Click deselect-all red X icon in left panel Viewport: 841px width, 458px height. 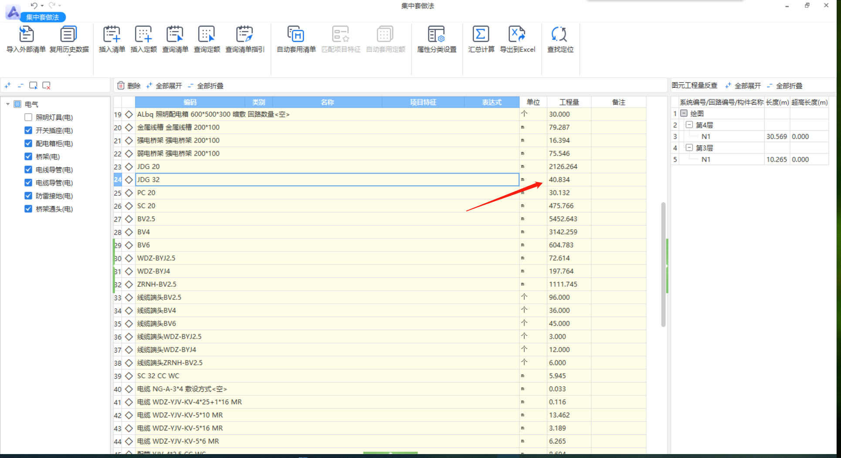pos(46,85)
